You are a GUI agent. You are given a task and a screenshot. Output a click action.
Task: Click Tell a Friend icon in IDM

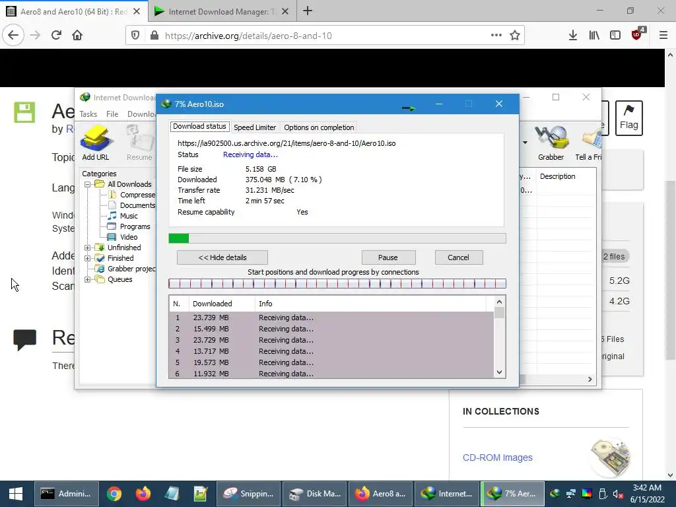coord(588,143)
